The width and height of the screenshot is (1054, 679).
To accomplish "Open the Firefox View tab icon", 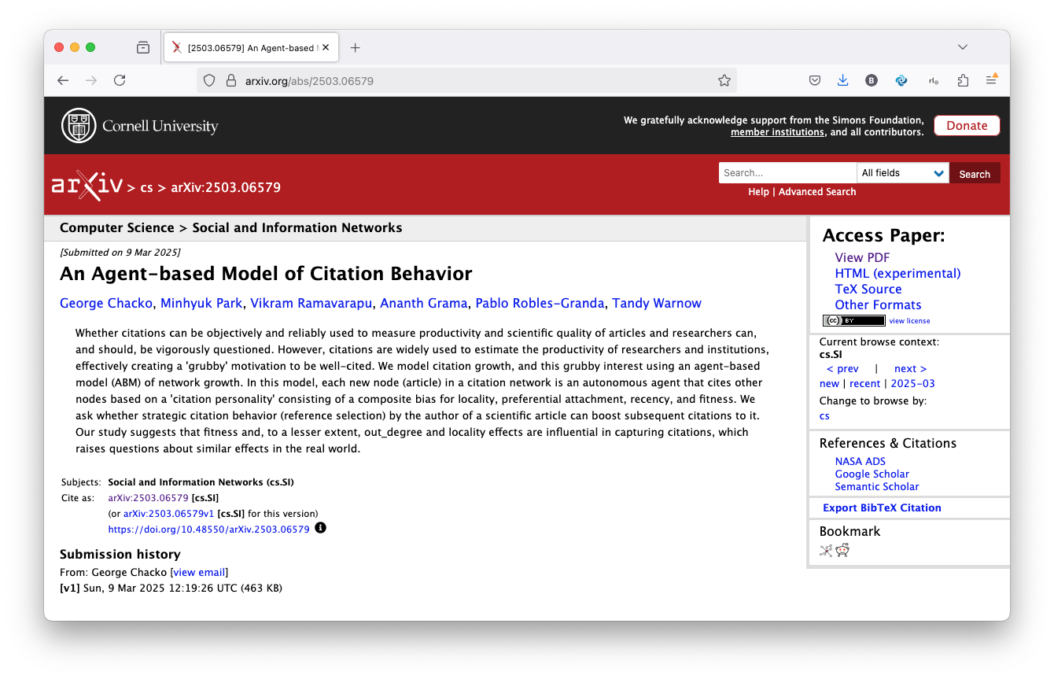I will [143, 47].
